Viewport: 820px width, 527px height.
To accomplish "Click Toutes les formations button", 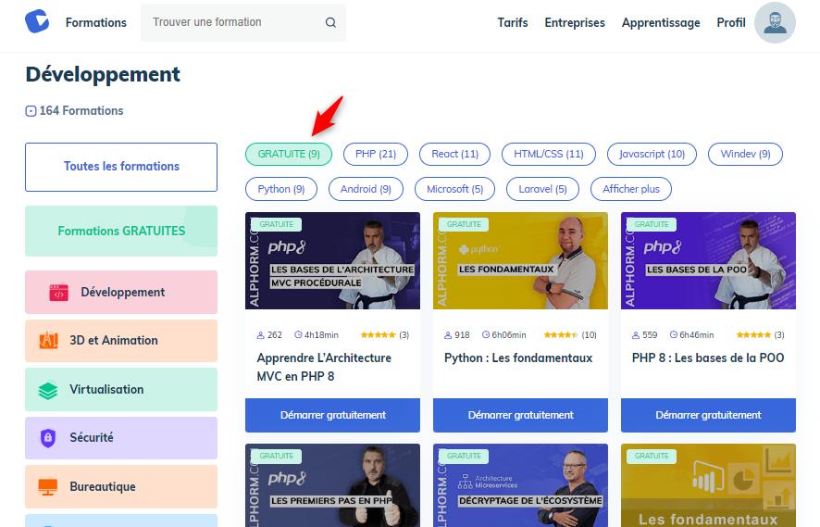I will coord(121,167).
